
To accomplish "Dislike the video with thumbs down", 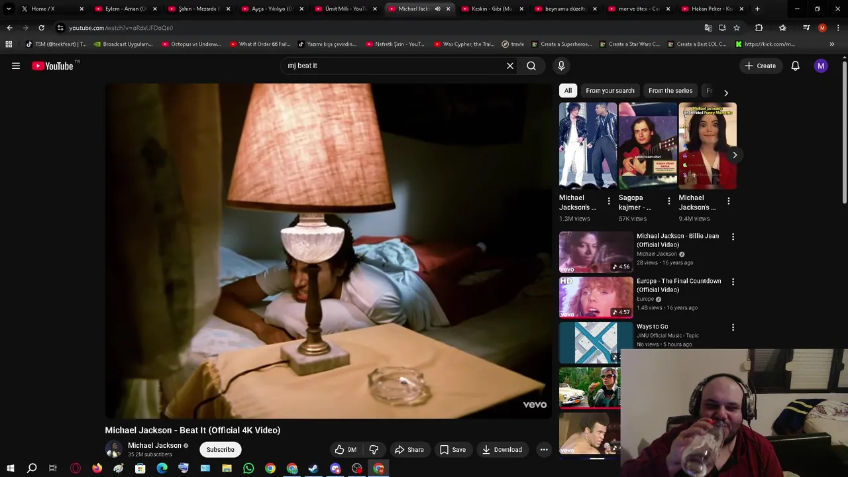I will [x=374, y=450].
